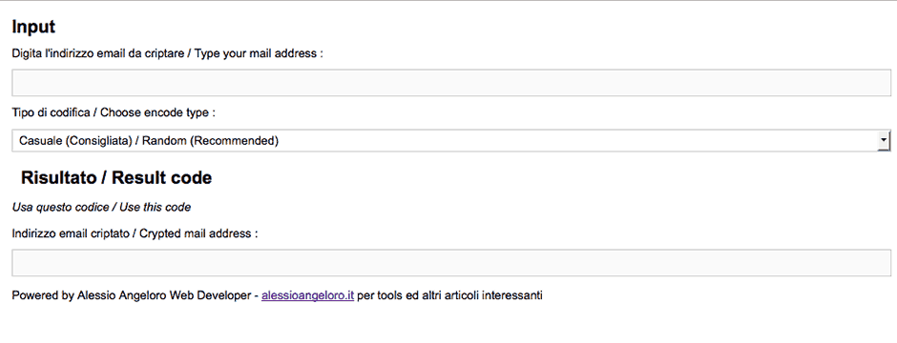
Task: Click the 'Tipo di codifica' label text
Action: click(x=51, y=113)
